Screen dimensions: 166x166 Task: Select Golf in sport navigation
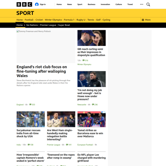point(98,20)
